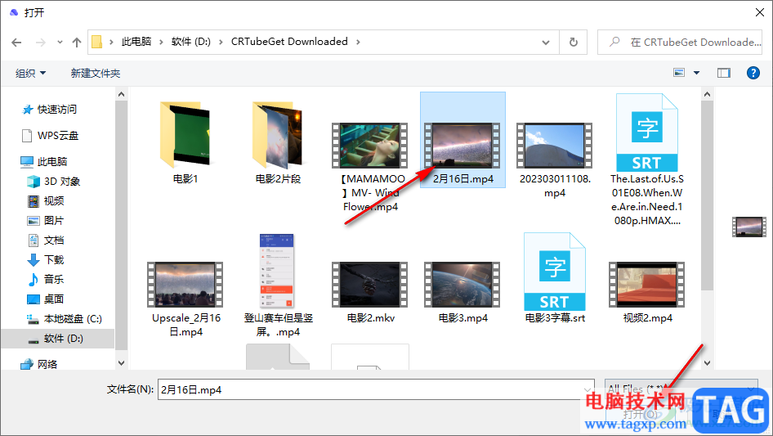Open the 组织 menu

point(30,73)
